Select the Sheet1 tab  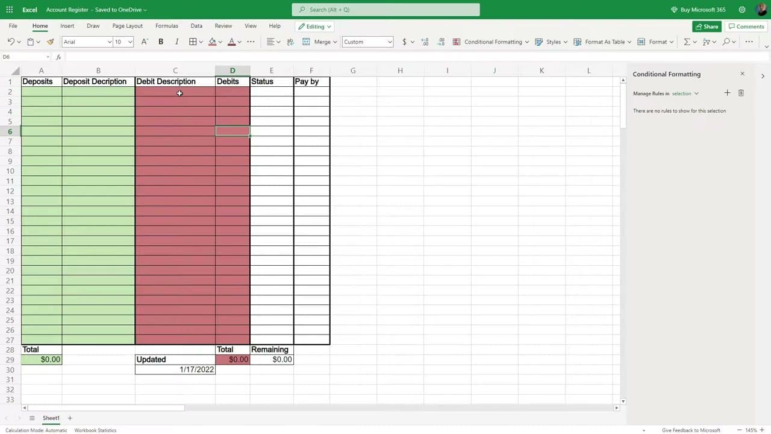51,418
